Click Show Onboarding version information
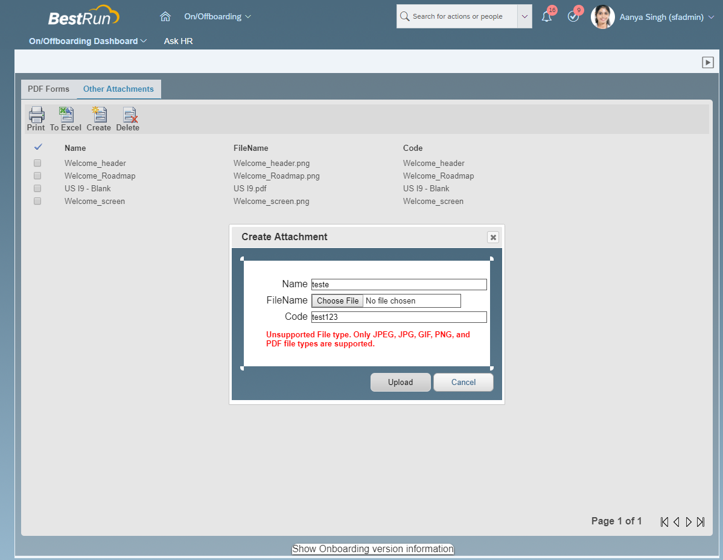The image size is (723, 560). (x=373, y=549)
